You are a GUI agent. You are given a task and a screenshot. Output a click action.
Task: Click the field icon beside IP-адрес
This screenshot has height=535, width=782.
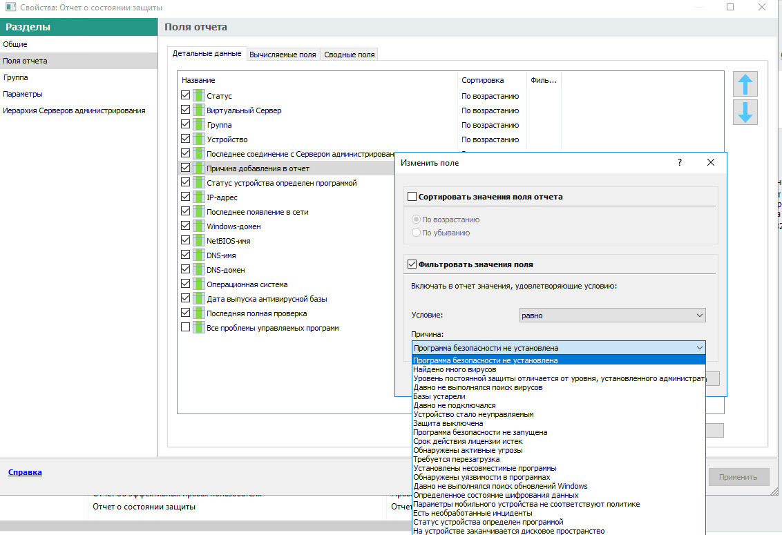click(199, 197)
